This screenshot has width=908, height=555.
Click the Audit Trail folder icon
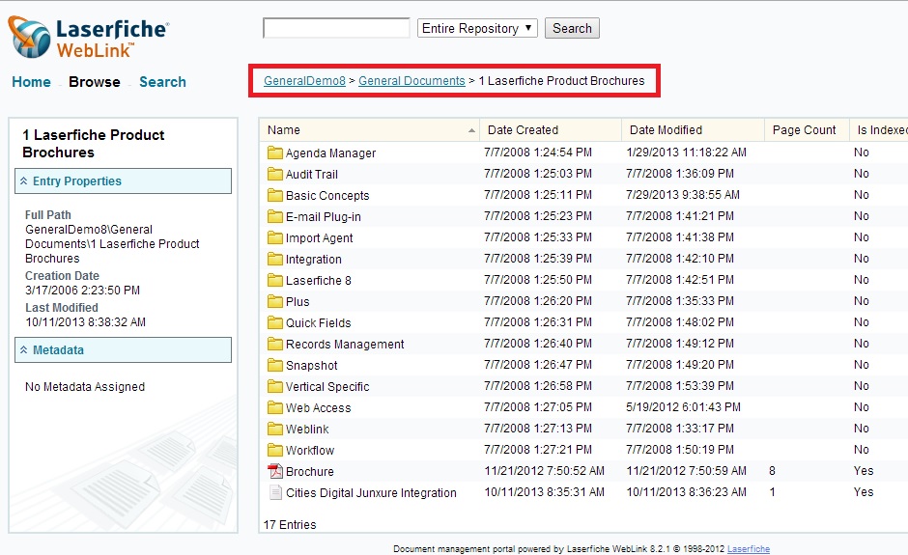coord(275,174)
